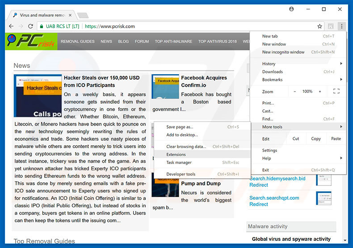Image resolution: width=353 pixels, height=248 pixels.
Task: Click the PCrisk logo
Action: pos(31,42)
